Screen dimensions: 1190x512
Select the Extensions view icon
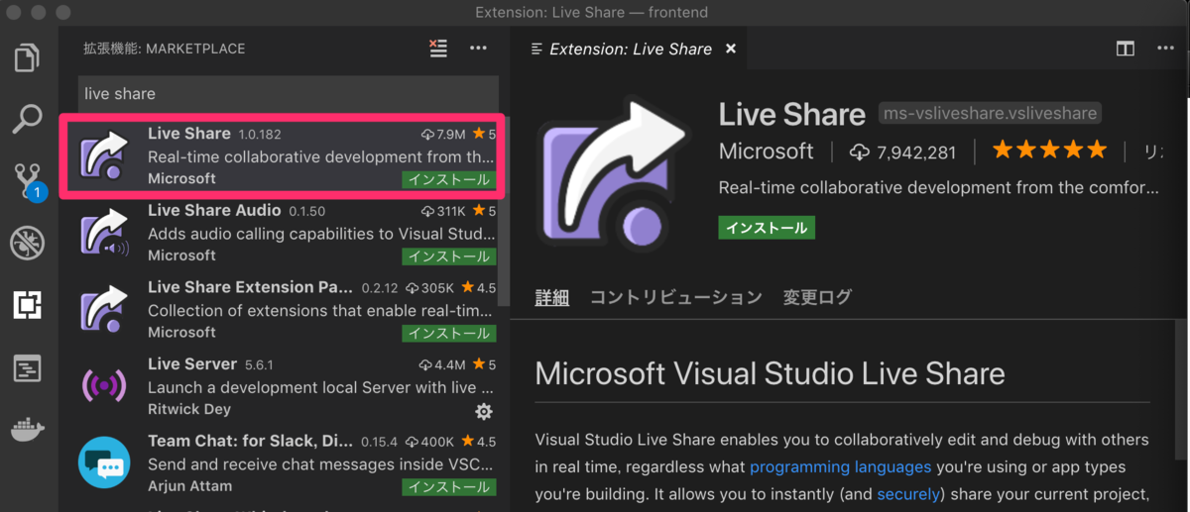[28, 306]
